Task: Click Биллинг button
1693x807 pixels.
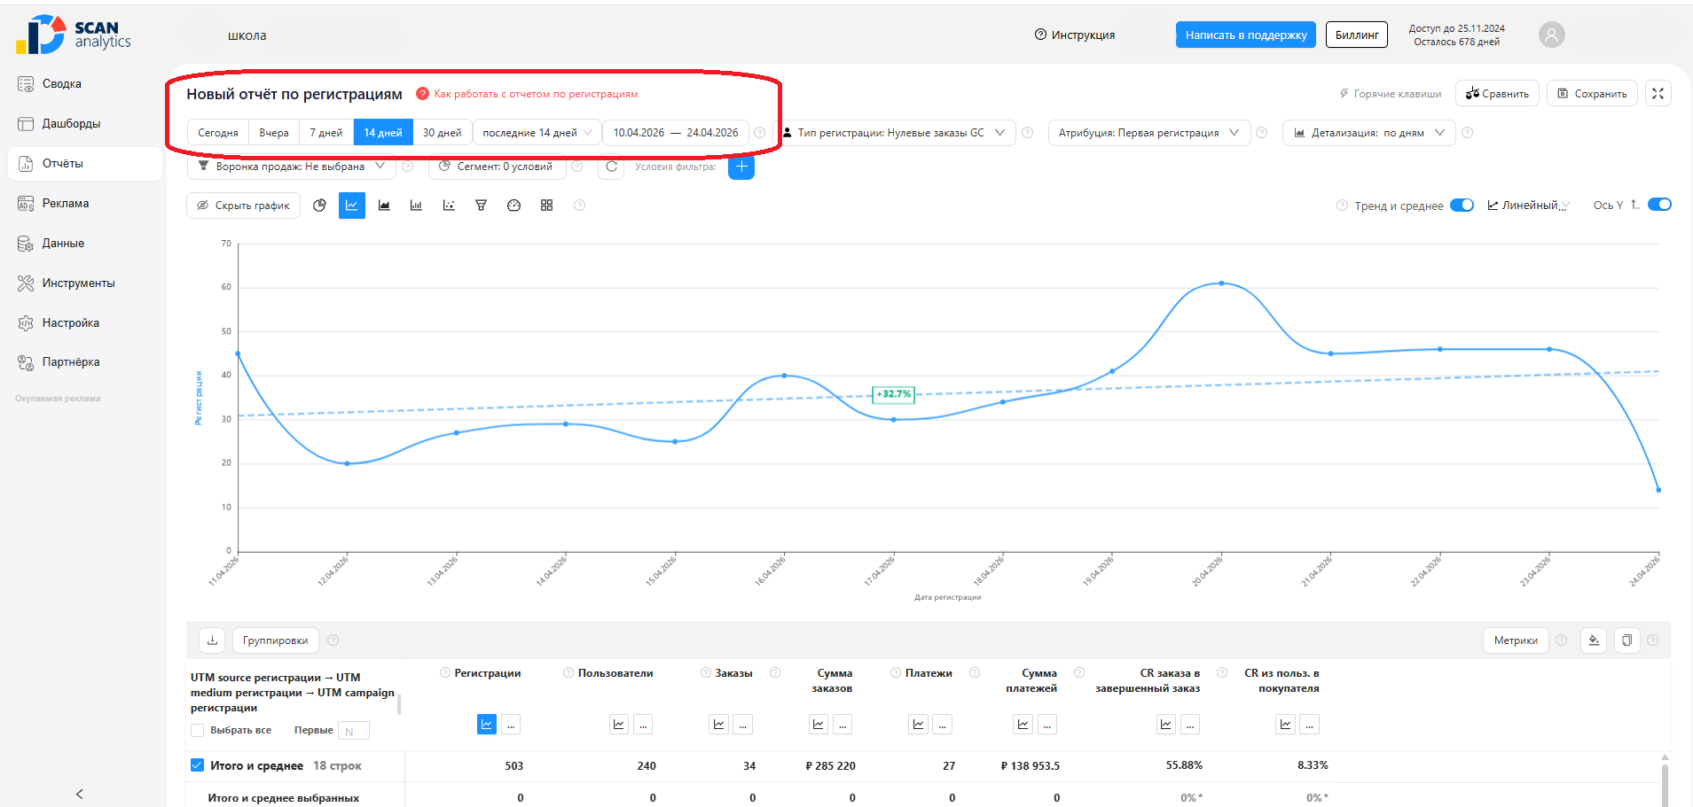Action: click(x=1357, y=35)
